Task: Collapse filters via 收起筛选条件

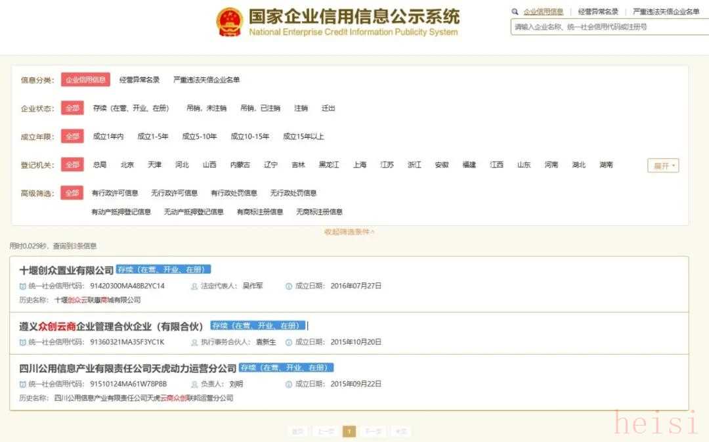Action: pyautogui.click(x=349, y=232)
